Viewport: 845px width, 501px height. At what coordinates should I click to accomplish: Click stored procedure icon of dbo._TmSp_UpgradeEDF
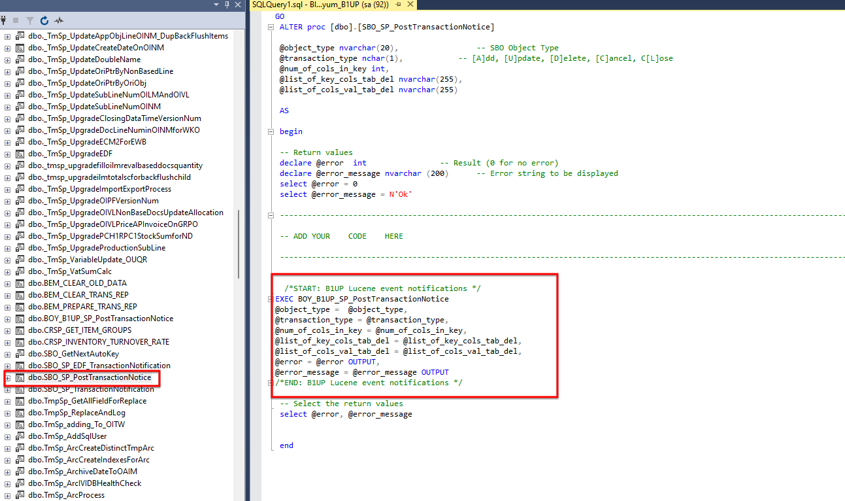click(20, 154)
